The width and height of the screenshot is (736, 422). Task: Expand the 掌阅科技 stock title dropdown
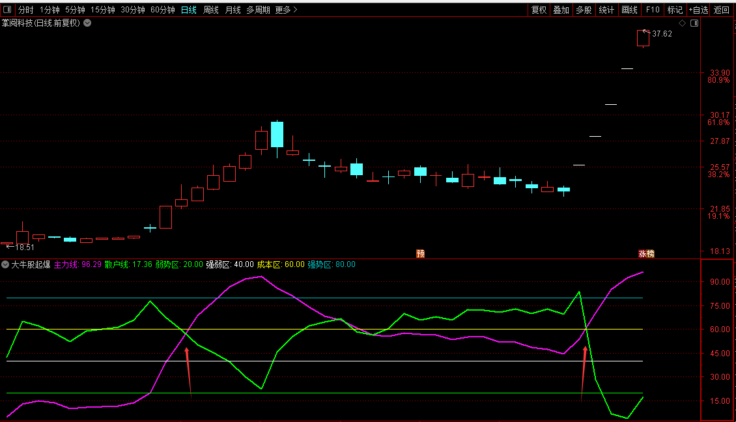[87, 23]
